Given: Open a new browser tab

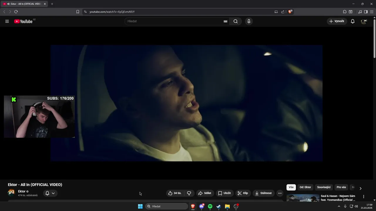Looking at the screenshot, I should (x=52, y=4).
